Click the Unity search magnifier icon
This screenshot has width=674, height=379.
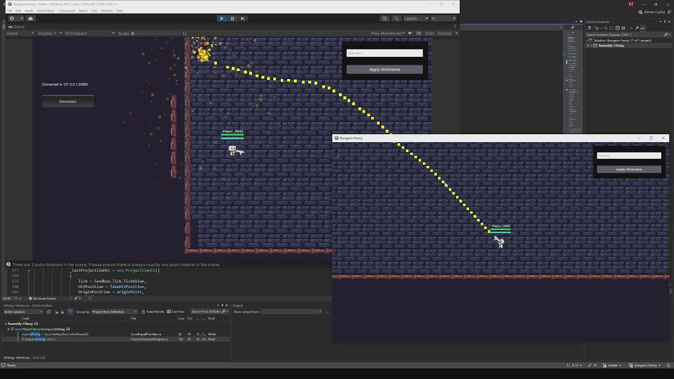(x=397, y=18)
